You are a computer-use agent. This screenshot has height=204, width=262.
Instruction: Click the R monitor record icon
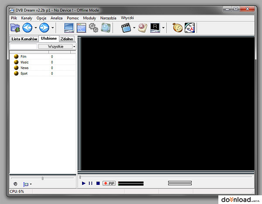point(155,28)
